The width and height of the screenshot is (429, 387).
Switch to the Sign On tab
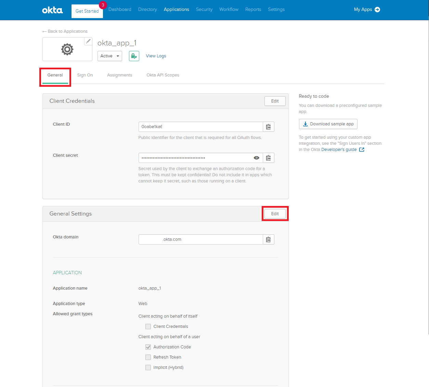click(x=85, y=75)
